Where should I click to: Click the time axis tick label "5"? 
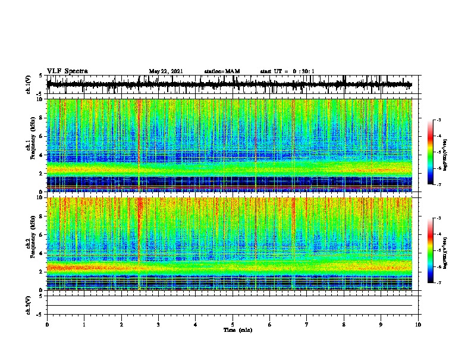(x=233, y=325)
